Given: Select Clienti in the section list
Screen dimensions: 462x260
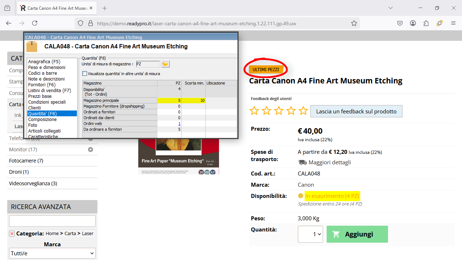Looking at the screenshot, I should click(x=34, y=108).
